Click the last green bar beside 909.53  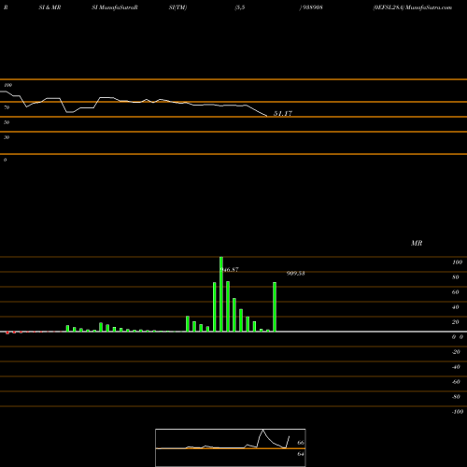(275, 307)
